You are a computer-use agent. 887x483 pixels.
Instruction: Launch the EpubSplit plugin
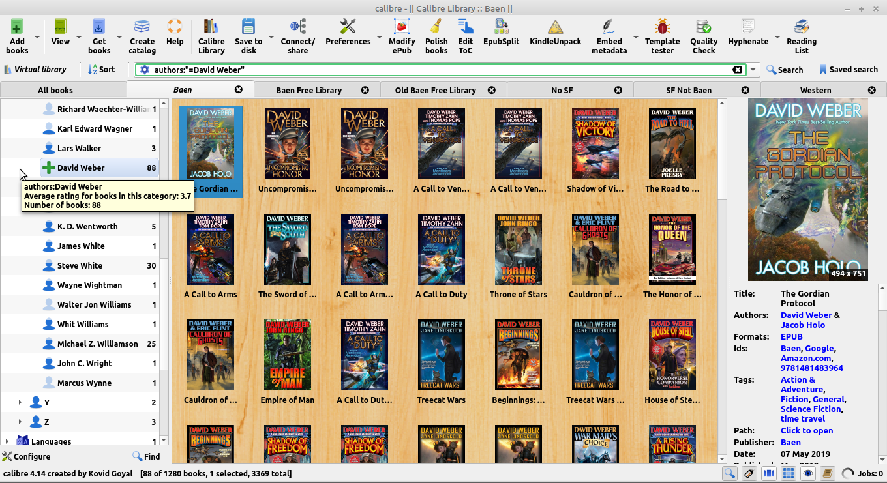pyautogui.click(x=501, y=27)
